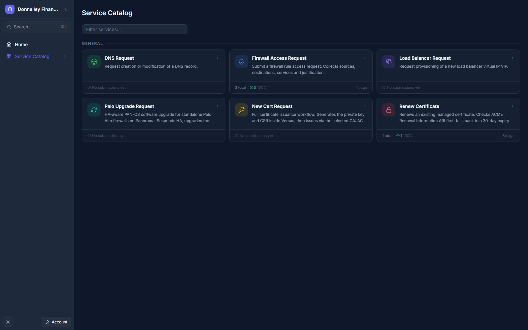Click the Home house icon in sidebar
Image resolution: width=528 pixels, height=330 pixels.
(9, 45)
